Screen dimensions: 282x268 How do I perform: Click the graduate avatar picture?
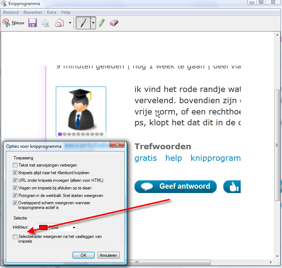click(x=81, y=109)
